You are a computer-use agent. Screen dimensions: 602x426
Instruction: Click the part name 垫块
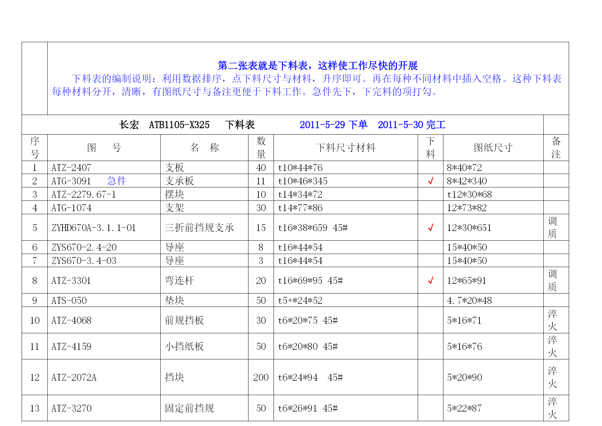tap(174, 300)
